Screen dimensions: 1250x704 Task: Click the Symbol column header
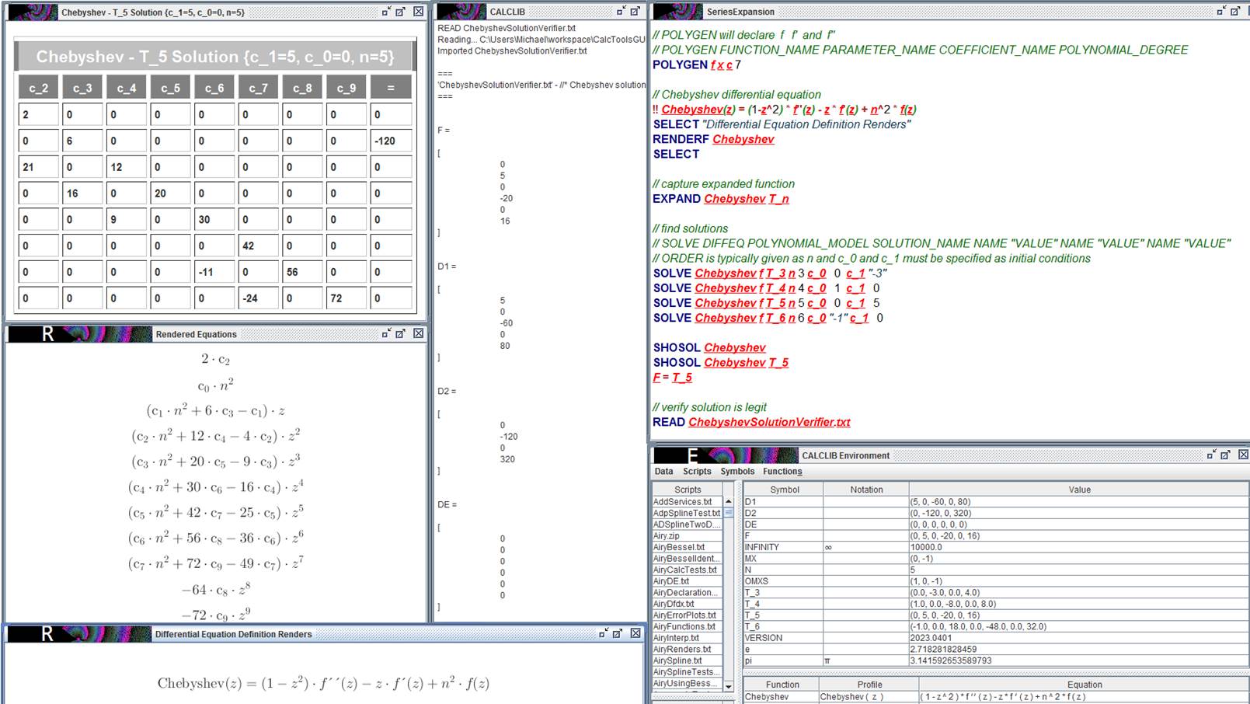784,490
